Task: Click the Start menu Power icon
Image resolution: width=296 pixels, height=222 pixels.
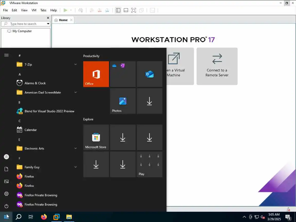Action: pos(6,206)
